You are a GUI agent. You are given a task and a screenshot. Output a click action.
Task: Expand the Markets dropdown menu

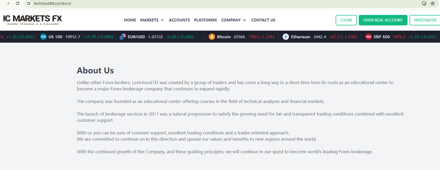(152, 20)
